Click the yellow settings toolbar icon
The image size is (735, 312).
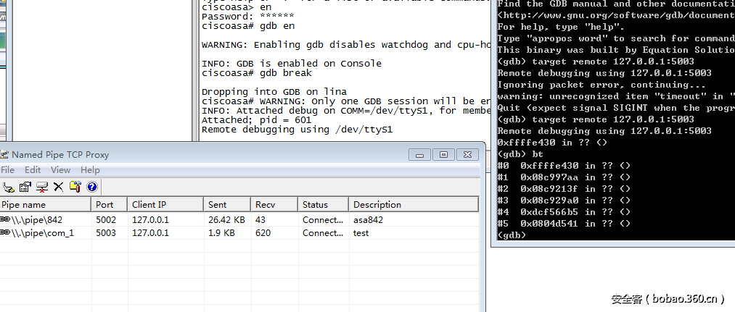pos(75,187)
